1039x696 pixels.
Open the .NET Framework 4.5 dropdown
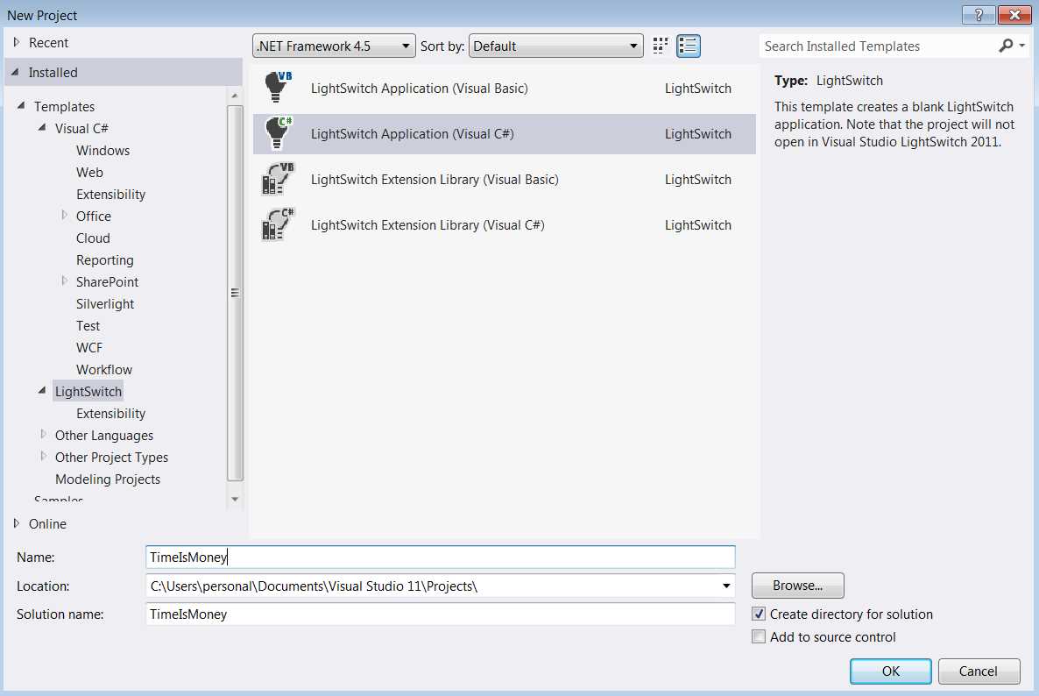coord(334,46)
